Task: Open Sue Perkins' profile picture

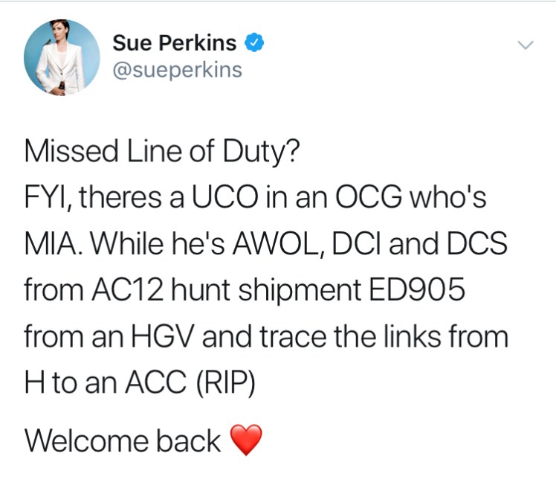Action: coord(62,57)
